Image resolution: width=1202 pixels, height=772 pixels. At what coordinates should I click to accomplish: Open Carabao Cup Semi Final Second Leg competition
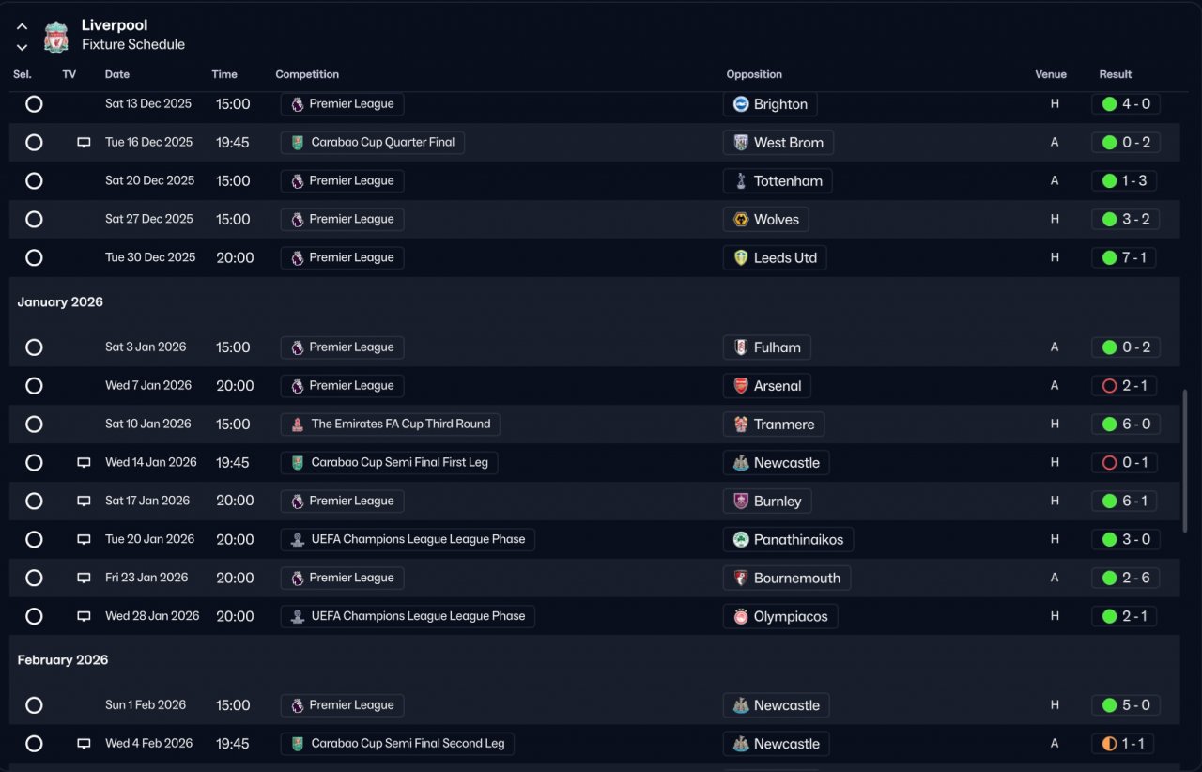[x=397, y=744]
